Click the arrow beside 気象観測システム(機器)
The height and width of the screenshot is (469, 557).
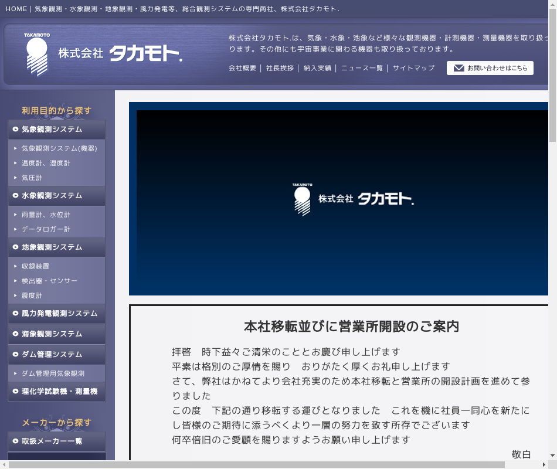click(x=15, y=148)
